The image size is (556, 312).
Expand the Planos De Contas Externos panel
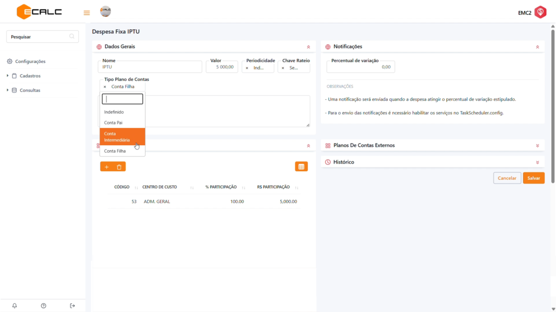tap(537, 146)
